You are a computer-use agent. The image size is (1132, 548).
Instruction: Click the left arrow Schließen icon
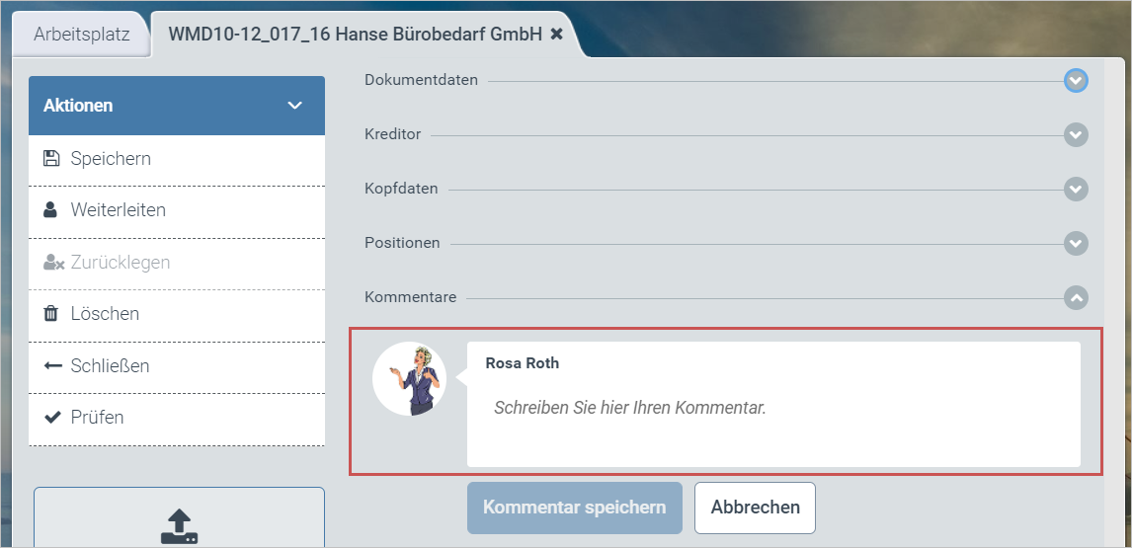(52, 365)
